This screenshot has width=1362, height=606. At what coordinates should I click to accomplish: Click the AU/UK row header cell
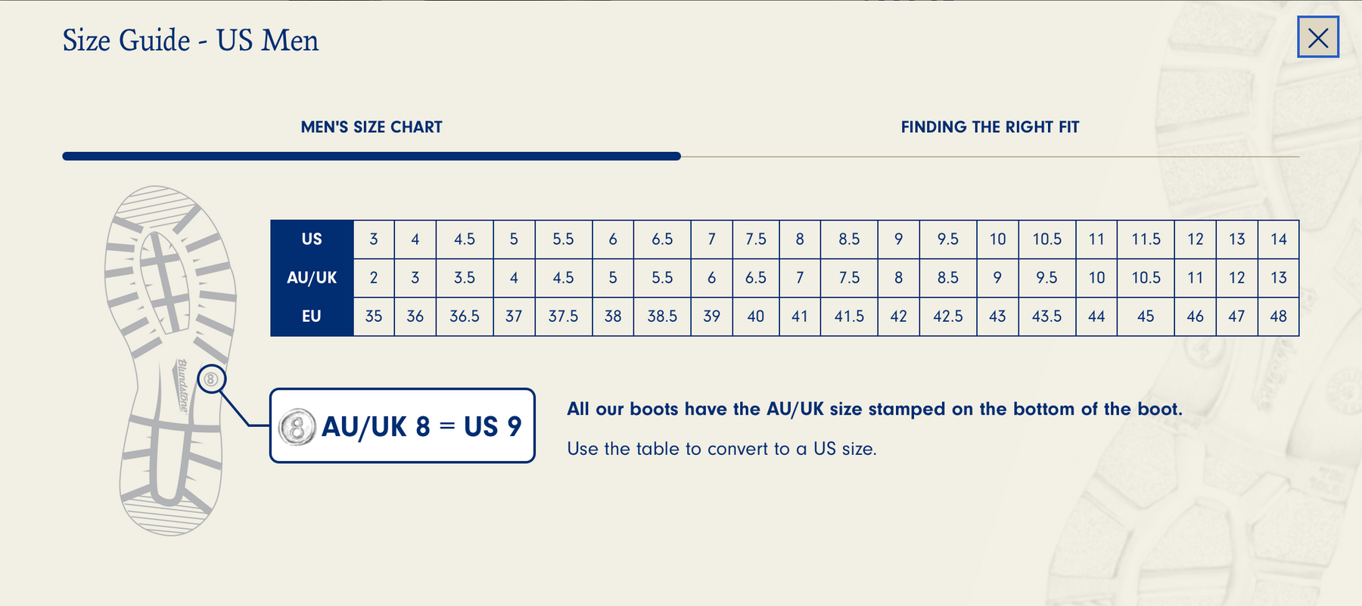(x=312, y=278)
